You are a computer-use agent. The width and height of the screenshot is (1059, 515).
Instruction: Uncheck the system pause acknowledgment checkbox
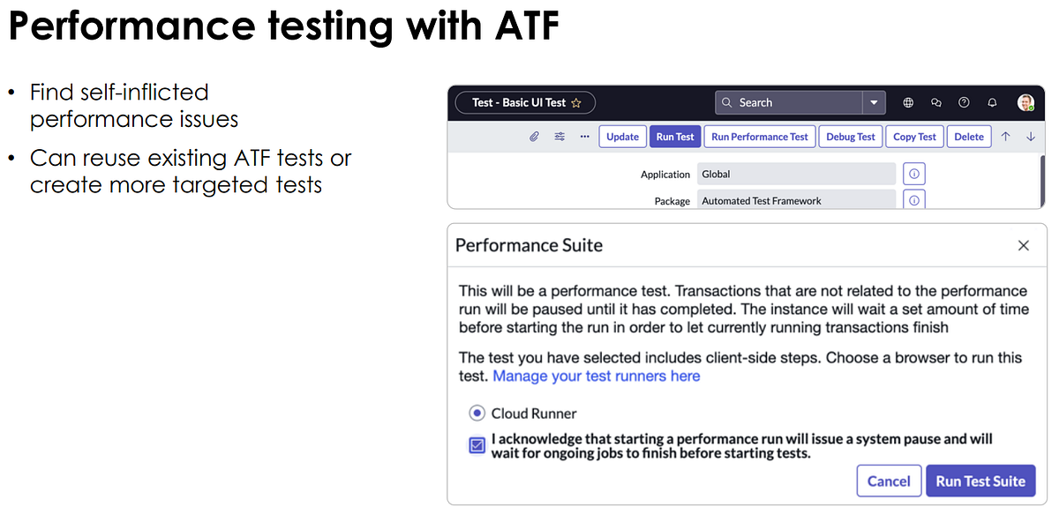tap(477, 444)
